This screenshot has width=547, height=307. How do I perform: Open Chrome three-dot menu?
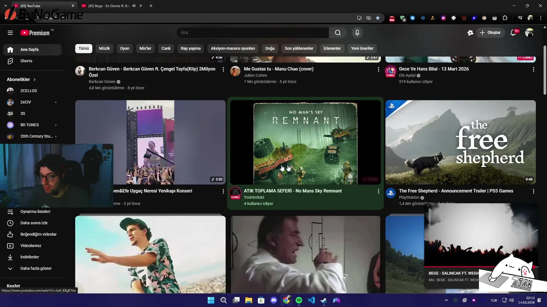541,18
